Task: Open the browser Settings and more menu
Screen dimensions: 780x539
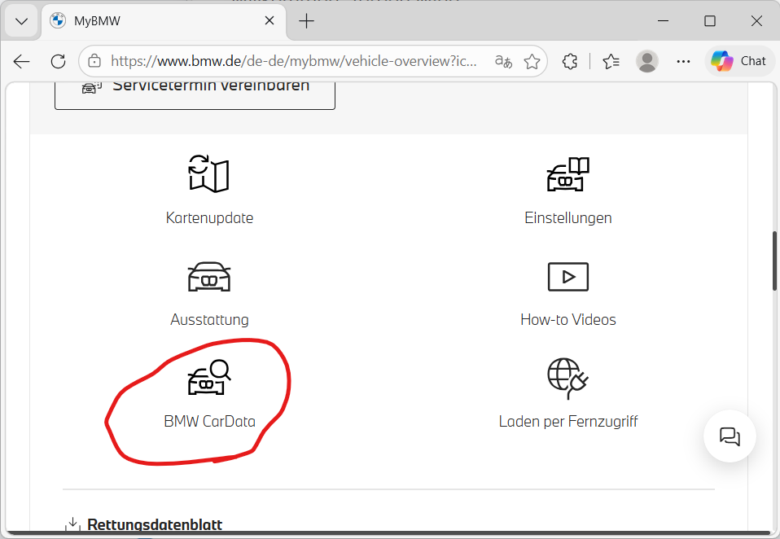Action: pos(683,61)
